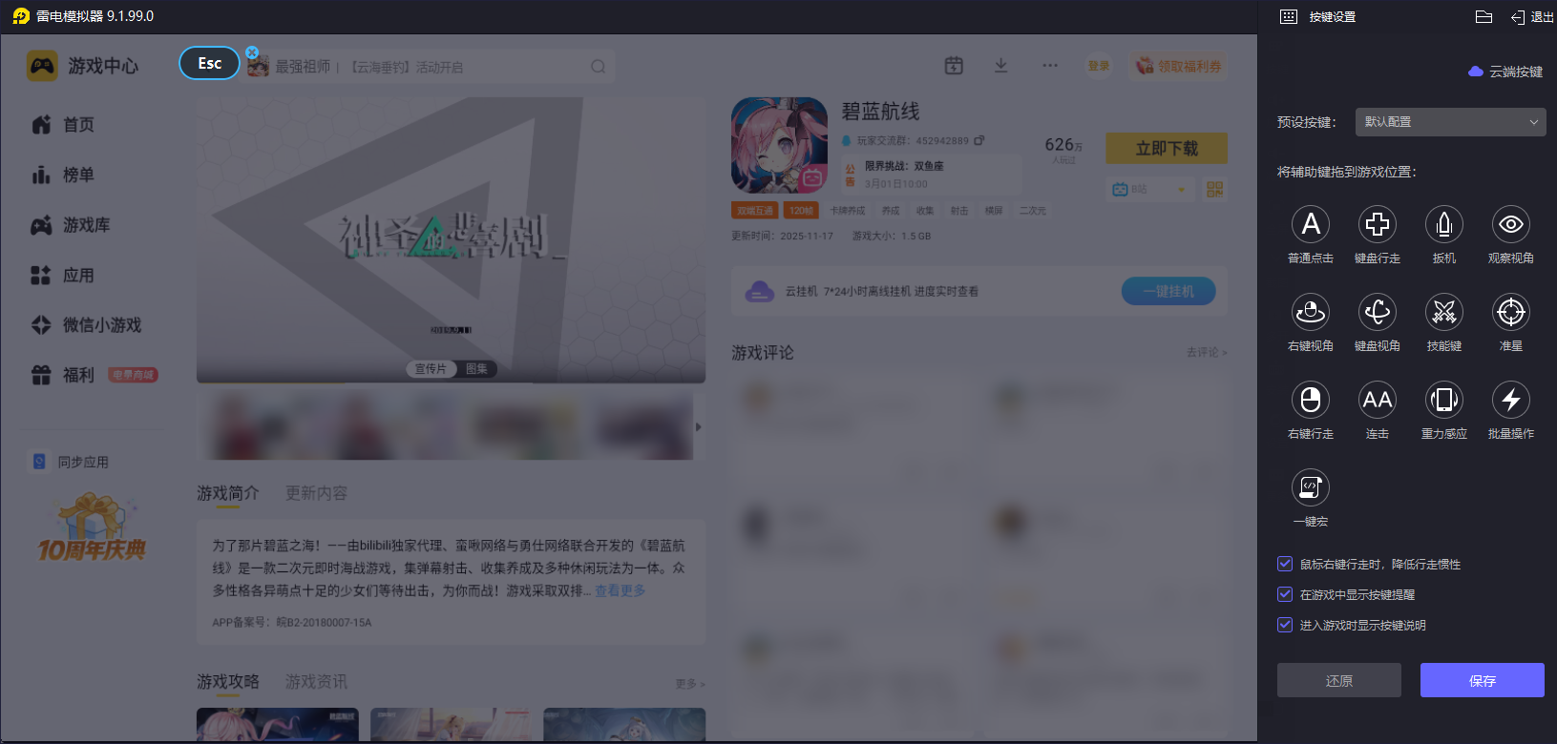Open 云端按键 cloud keymaps

coord(1505,72)
